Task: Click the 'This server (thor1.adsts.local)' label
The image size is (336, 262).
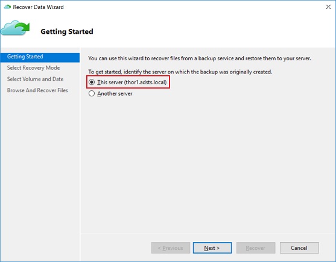Action: click(x=132, y=83)
